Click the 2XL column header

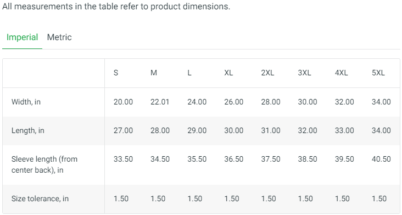(x=267, y=73)
